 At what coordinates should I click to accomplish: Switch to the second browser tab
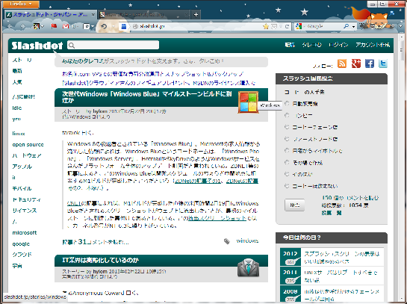click(x=144, y=14)
